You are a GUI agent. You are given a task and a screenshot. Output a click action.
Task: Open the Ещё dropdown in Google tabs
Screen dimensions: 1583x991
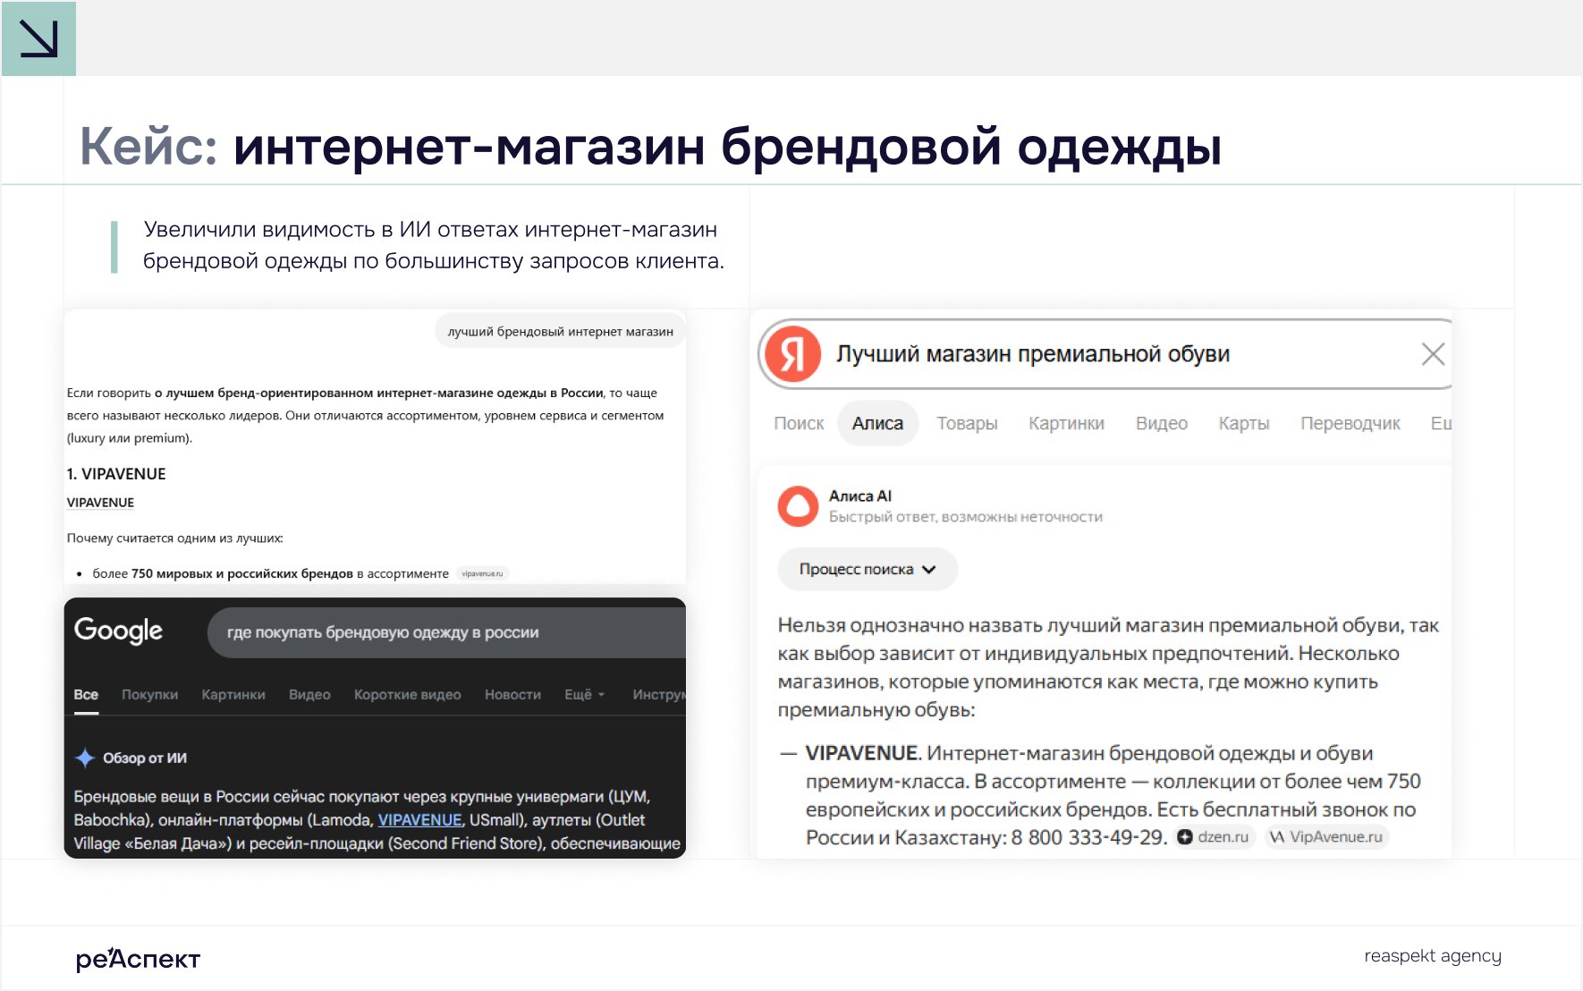click(x=585, y=694)
